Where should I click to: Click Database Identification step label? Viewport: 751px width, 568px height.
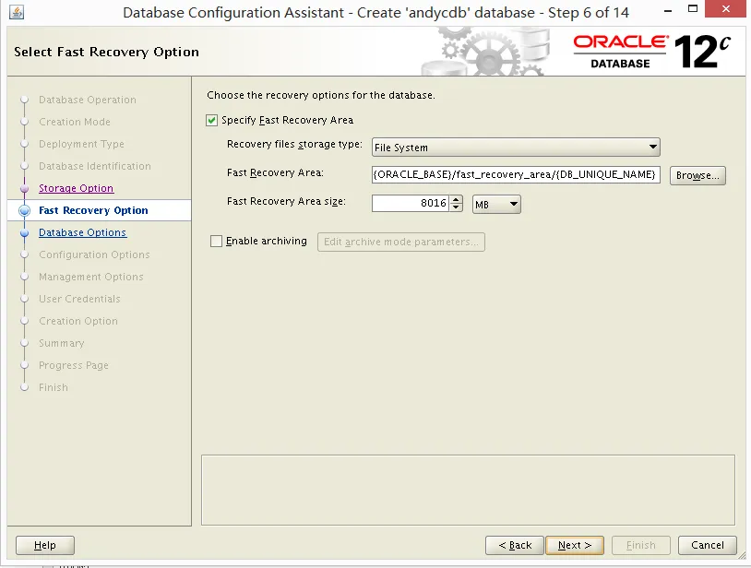[95, 166]
